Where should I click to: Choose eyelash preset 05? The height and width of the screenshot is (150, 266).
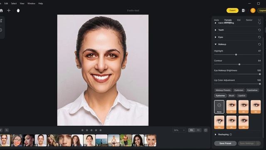[x=232, y=122]
